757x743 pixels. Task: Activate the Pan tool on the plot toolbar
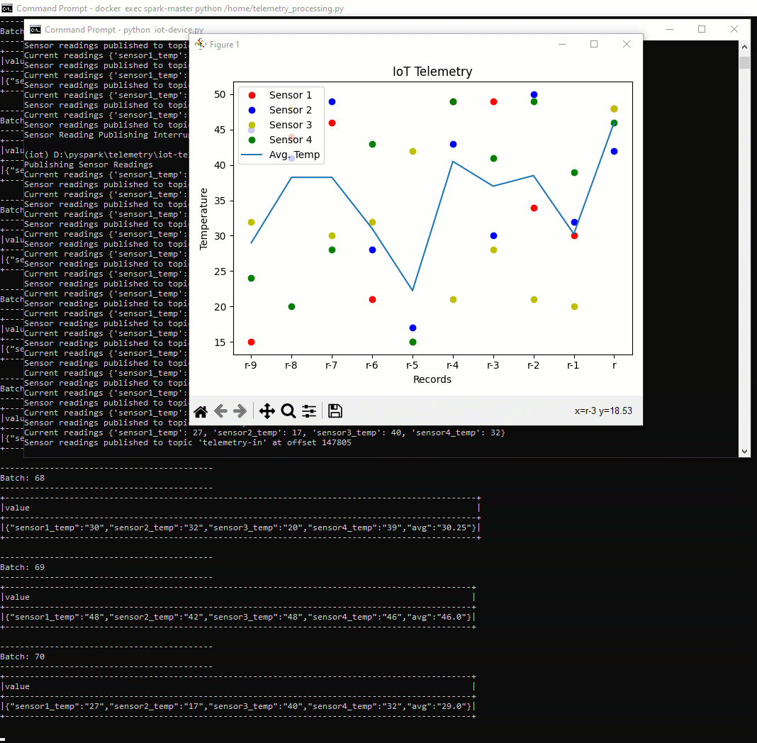pyautogui.click(x=267, y=410)
